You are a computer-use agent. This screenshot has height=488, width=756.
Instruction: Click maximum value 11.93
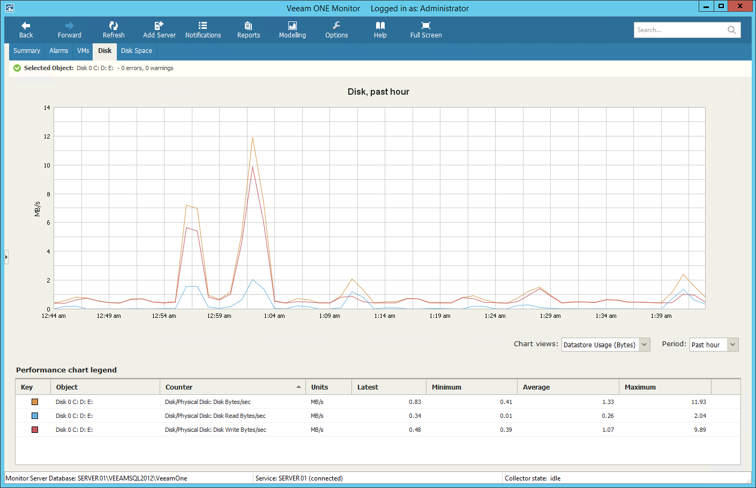point(699,402)
